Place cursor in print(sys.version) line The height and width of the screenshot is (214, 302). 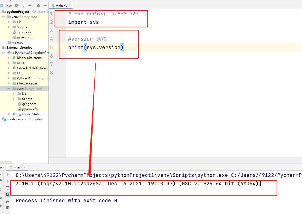coord(96,48)
